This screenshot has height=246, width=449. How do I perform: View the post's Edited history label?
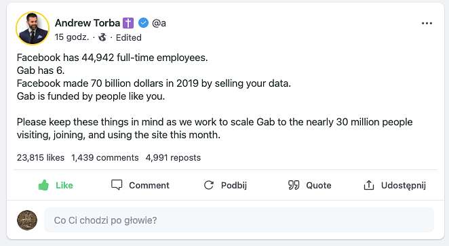pyautogui.click(x=129, y=37)
